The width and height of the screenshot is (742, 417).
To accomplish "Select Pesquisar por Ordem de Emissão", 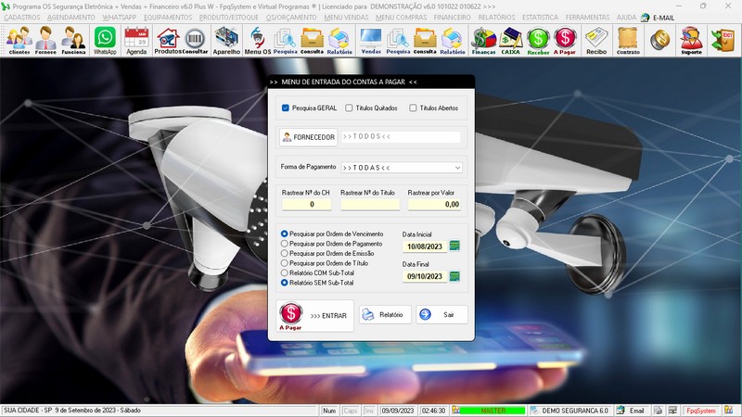I will pos(285,253).
